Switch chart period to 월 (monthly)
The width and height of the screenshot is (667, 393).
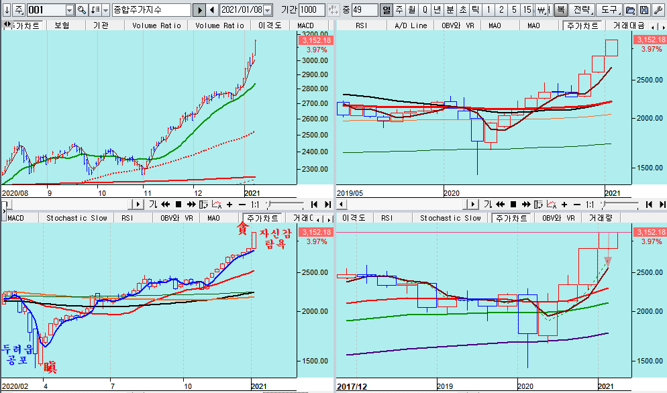(412, 10)
